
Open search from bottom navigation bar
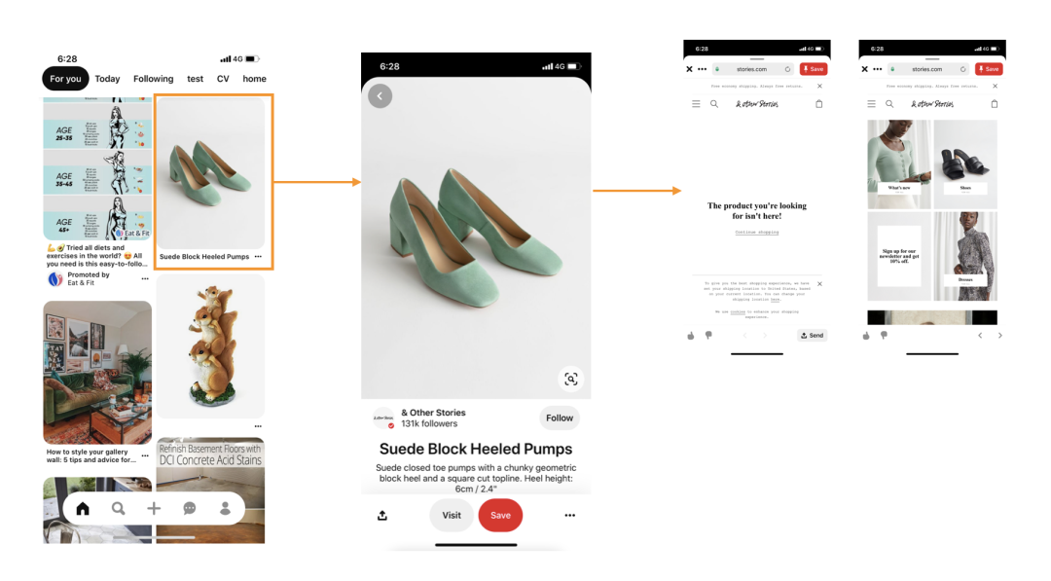pyautogui.click(x=118, y=509)
